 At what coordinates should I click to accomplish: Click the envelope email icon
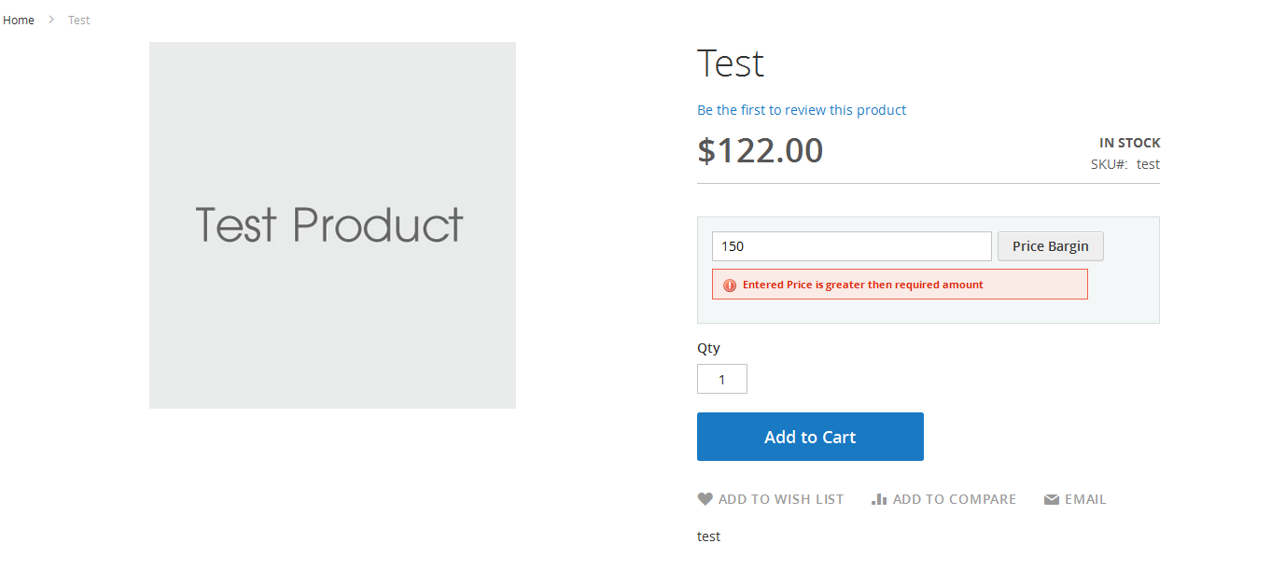coord(1052,500)
